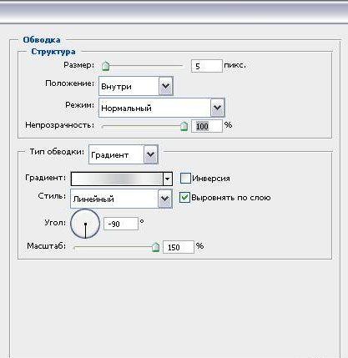The height and width of the screenshot is (358, 348).
Task: Uncheck the Выровнять по слою checkbox
Action: coord(184,198)
